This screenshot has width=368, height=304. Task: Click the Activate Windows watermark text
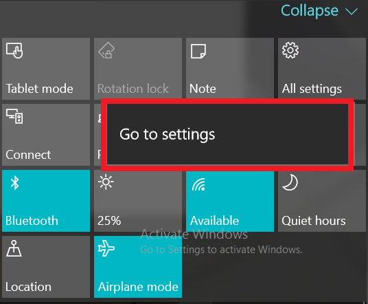[194, 234]
